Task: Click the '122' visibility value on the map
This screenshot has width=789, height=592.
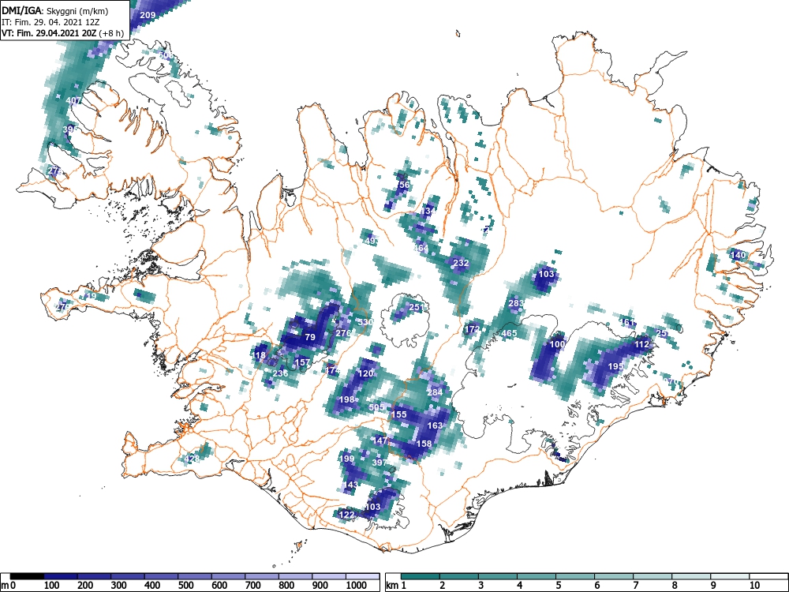Action: pos(346,515)
